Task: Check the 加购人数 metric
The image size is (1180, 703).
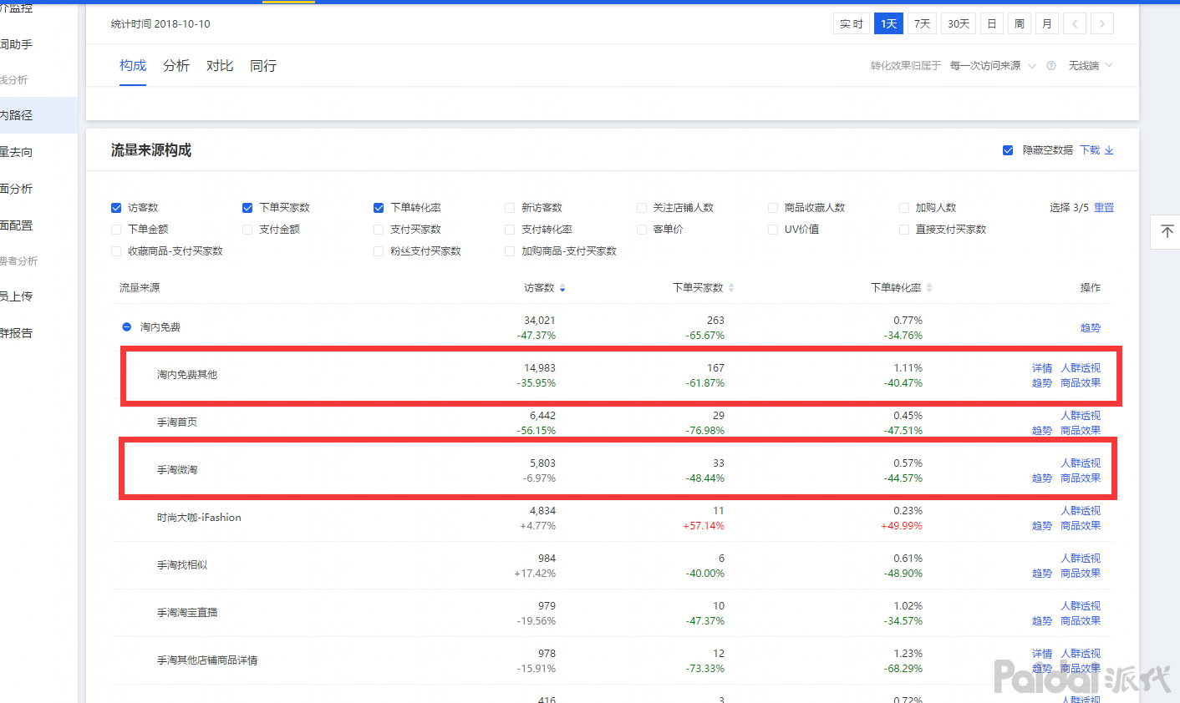Action: click(x=904, y=208)
